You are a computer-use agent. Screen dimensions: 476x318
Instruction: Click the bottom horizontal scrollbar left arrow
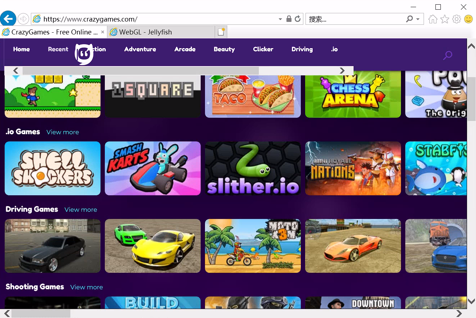7,314
